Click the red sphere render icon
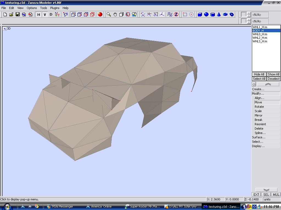This screenshot has width=281, height=210. point(100,14)
